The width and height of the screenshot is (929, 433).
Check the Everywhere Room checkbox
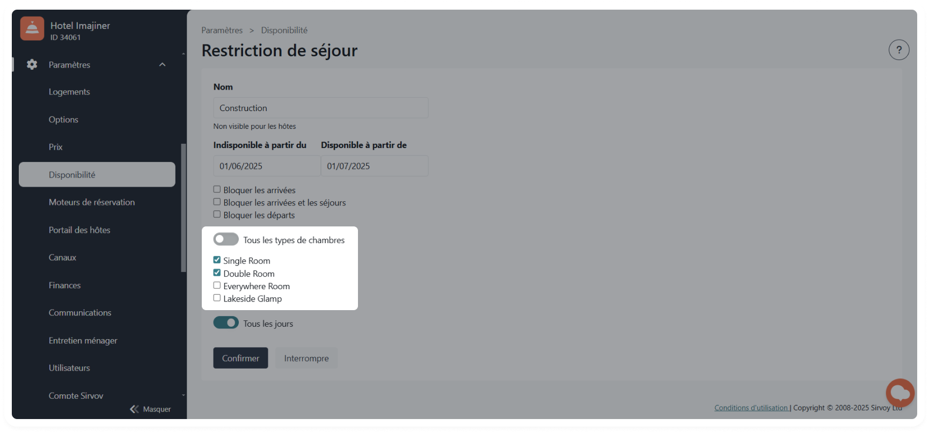217,285
